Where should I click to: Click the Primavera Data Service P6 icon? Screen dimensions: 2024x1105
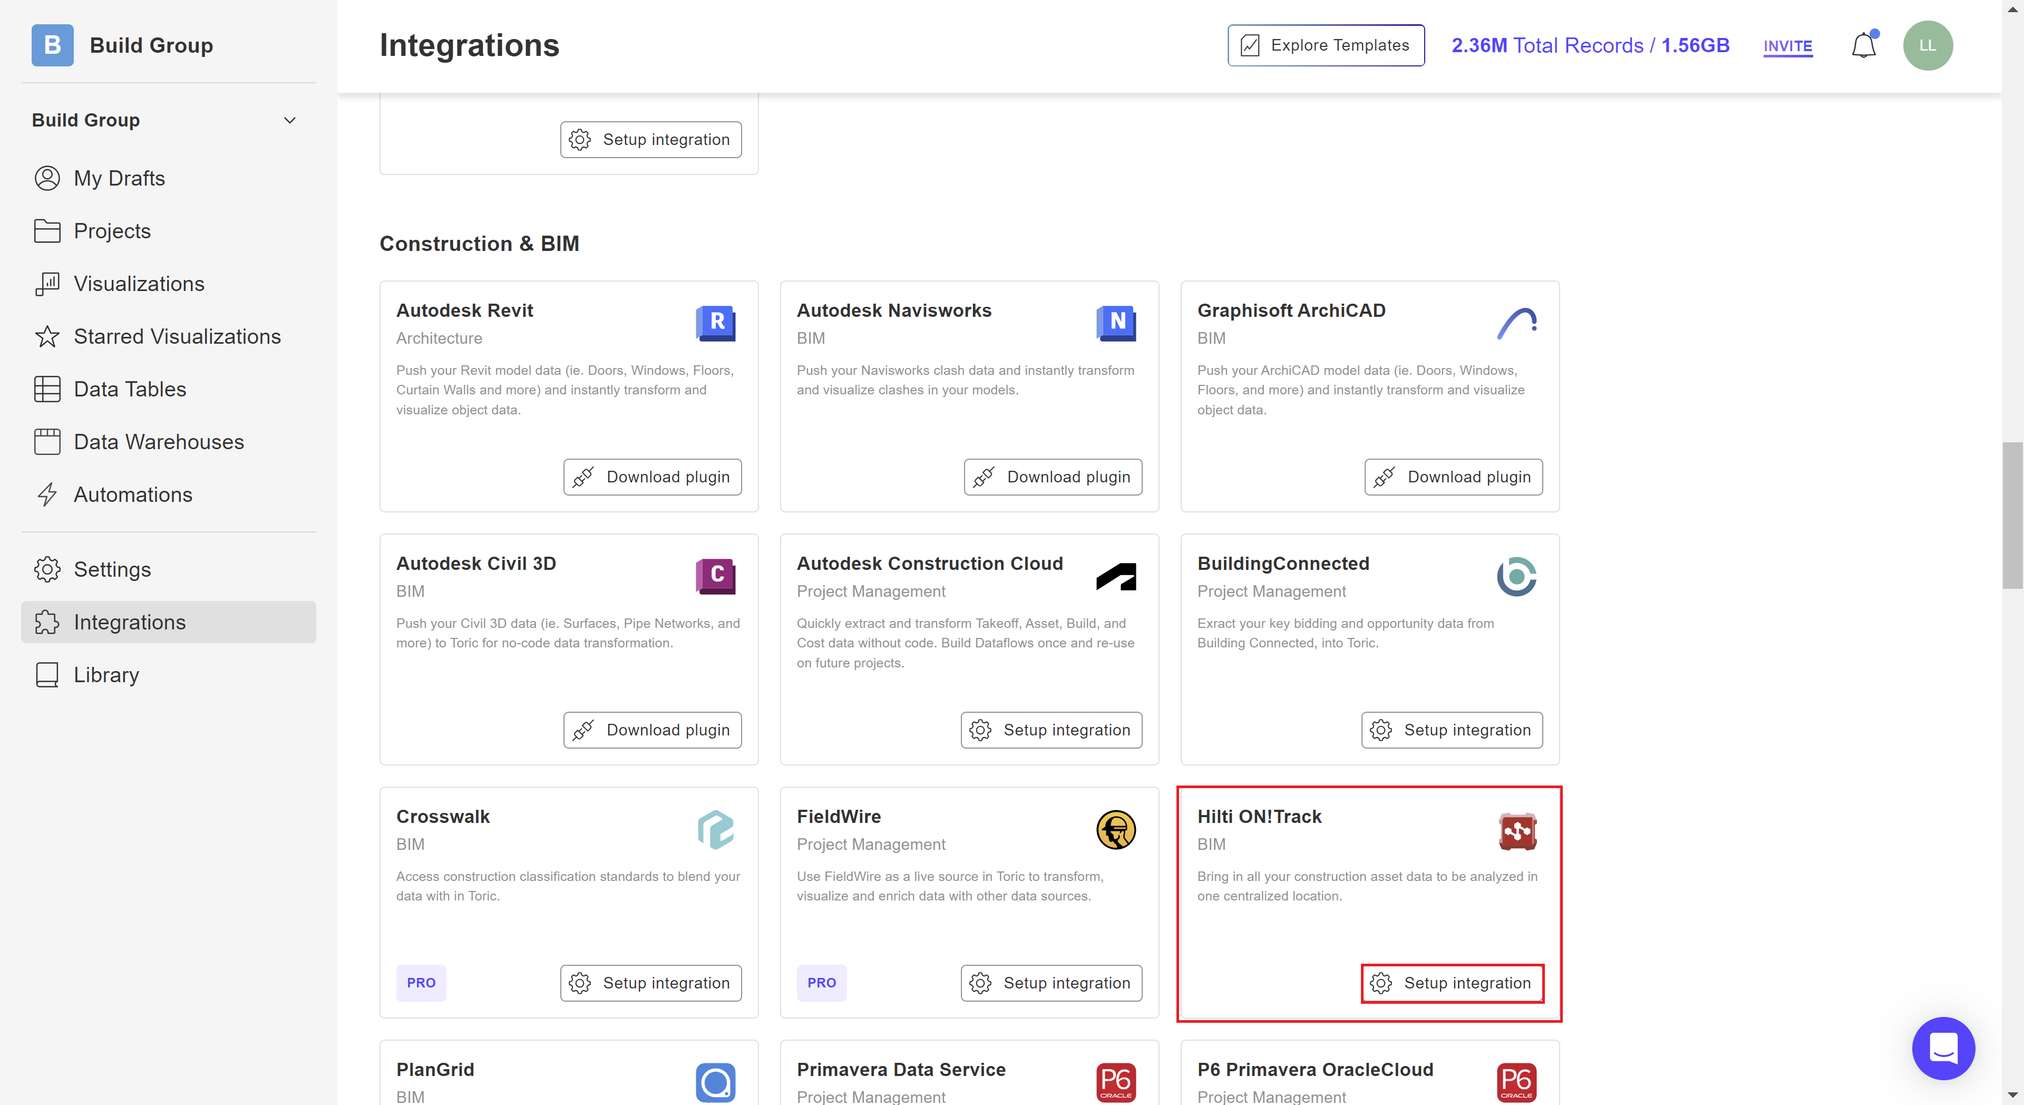tap(1116, 1082)
